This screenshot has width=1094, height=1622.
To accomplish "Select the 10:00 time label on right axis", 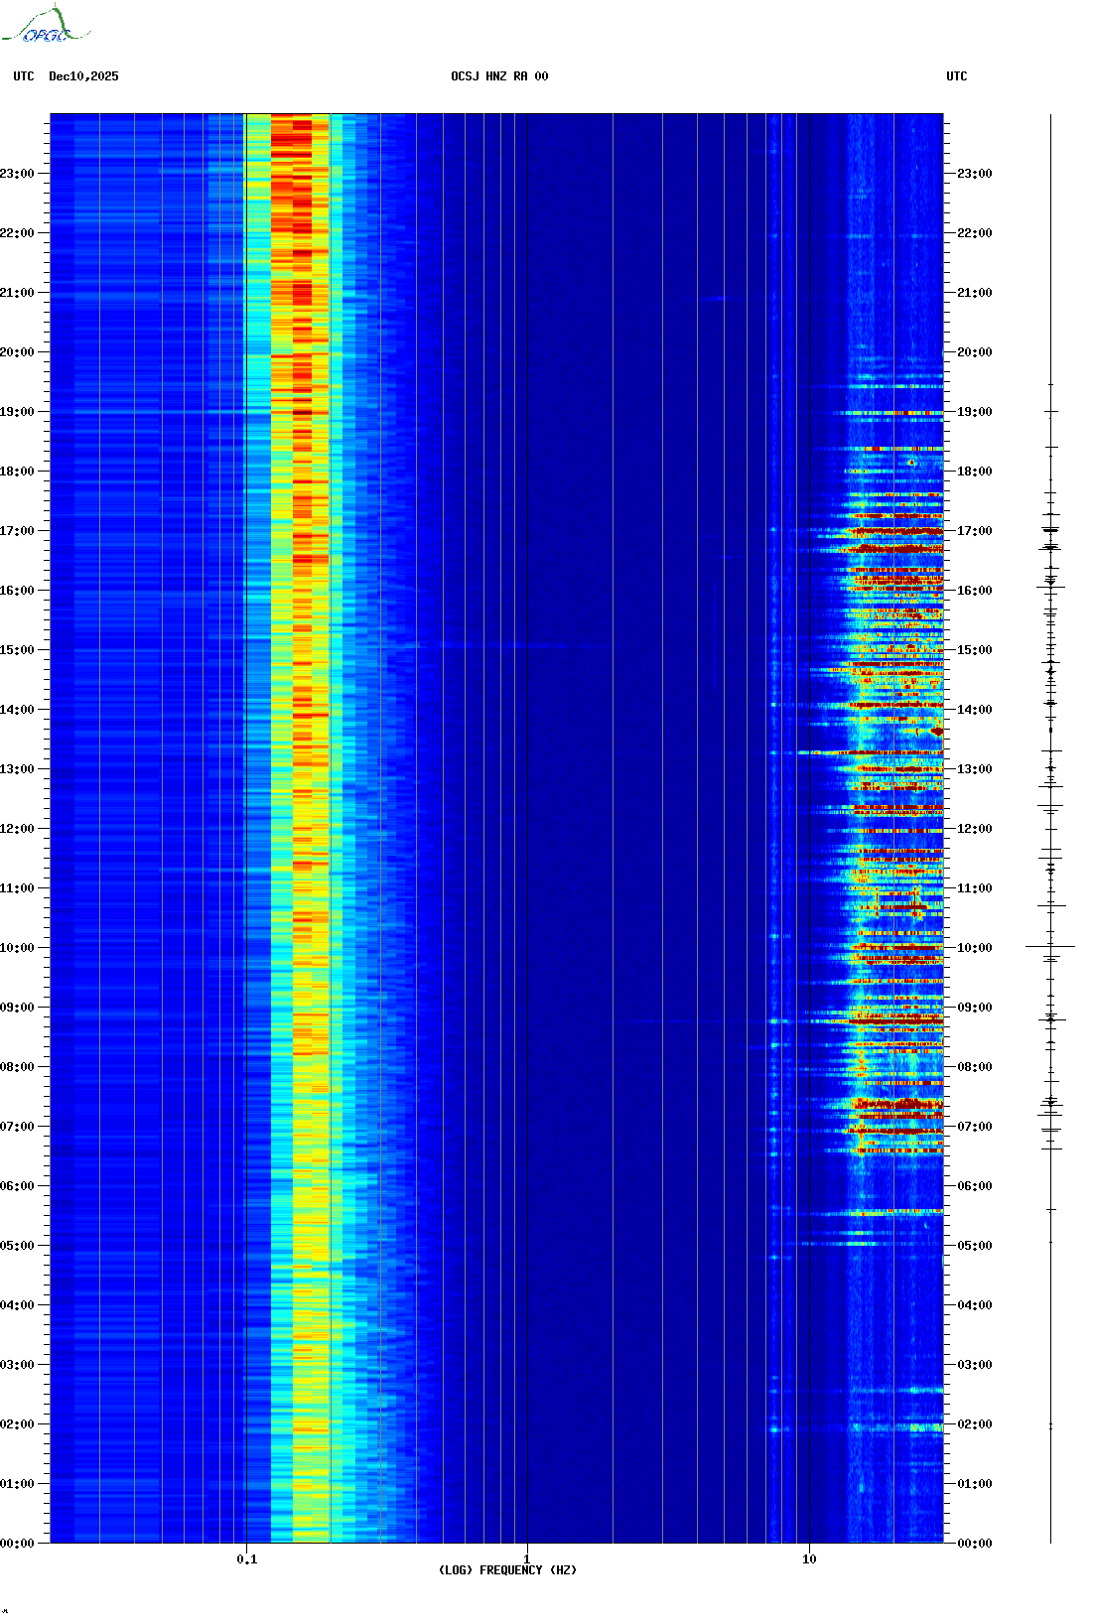I will (x=974, y=948).
